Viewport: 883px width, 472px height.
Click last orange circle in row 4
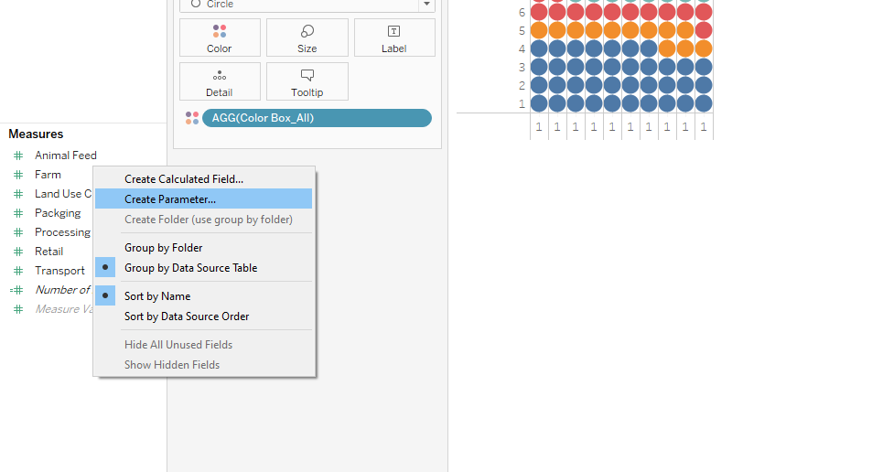click(x=704, y=48)
